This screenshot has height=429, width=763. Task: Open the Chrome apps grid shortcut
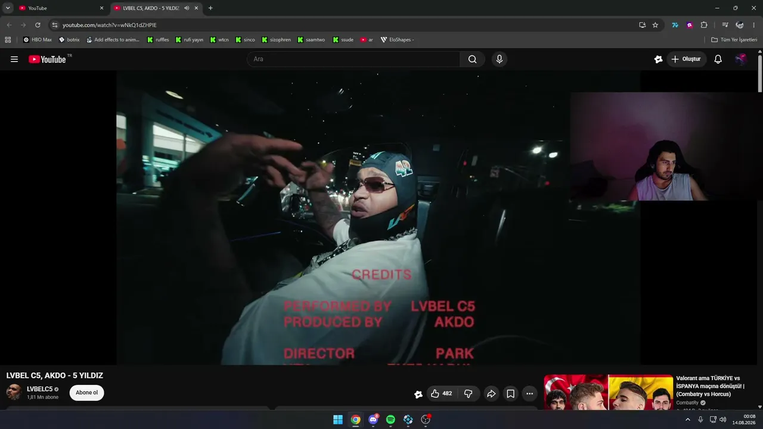8,40
